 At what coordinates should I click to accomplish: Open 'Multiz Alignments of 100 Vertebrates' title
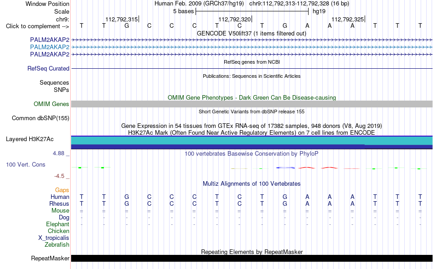click(252, 184)
